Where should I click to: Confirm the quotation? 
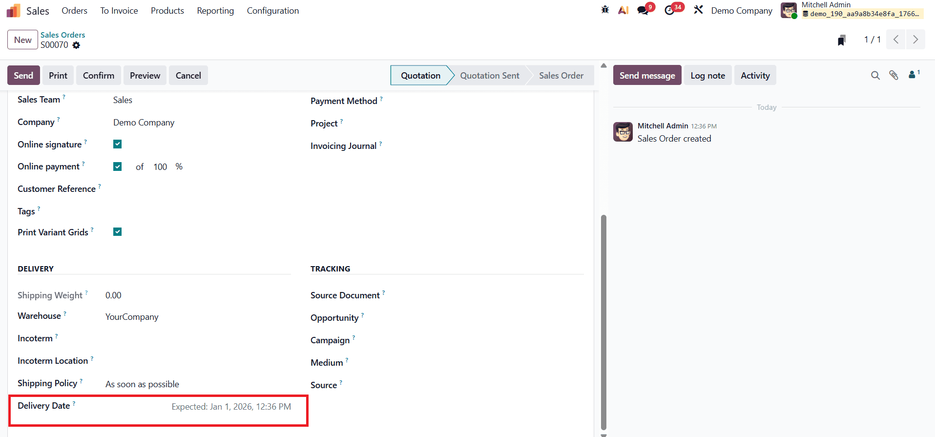99,75
